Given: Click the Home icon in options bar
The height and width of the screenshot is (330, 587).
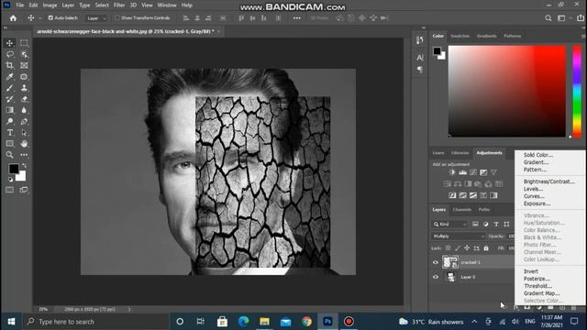Looking at the screenshot, I should coord(13,18).
